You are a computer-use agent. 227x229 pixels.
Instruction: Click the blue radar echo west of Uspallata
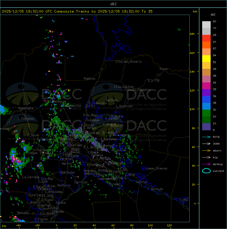[x=2, y=109]
